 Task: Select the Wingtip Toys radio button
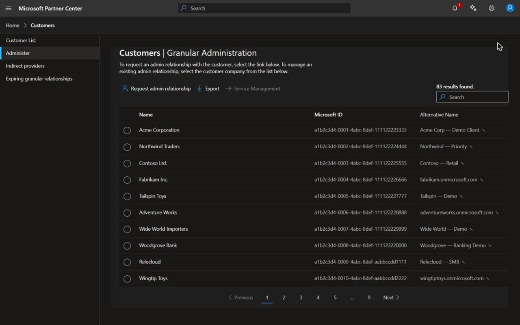tap(127, 279)
